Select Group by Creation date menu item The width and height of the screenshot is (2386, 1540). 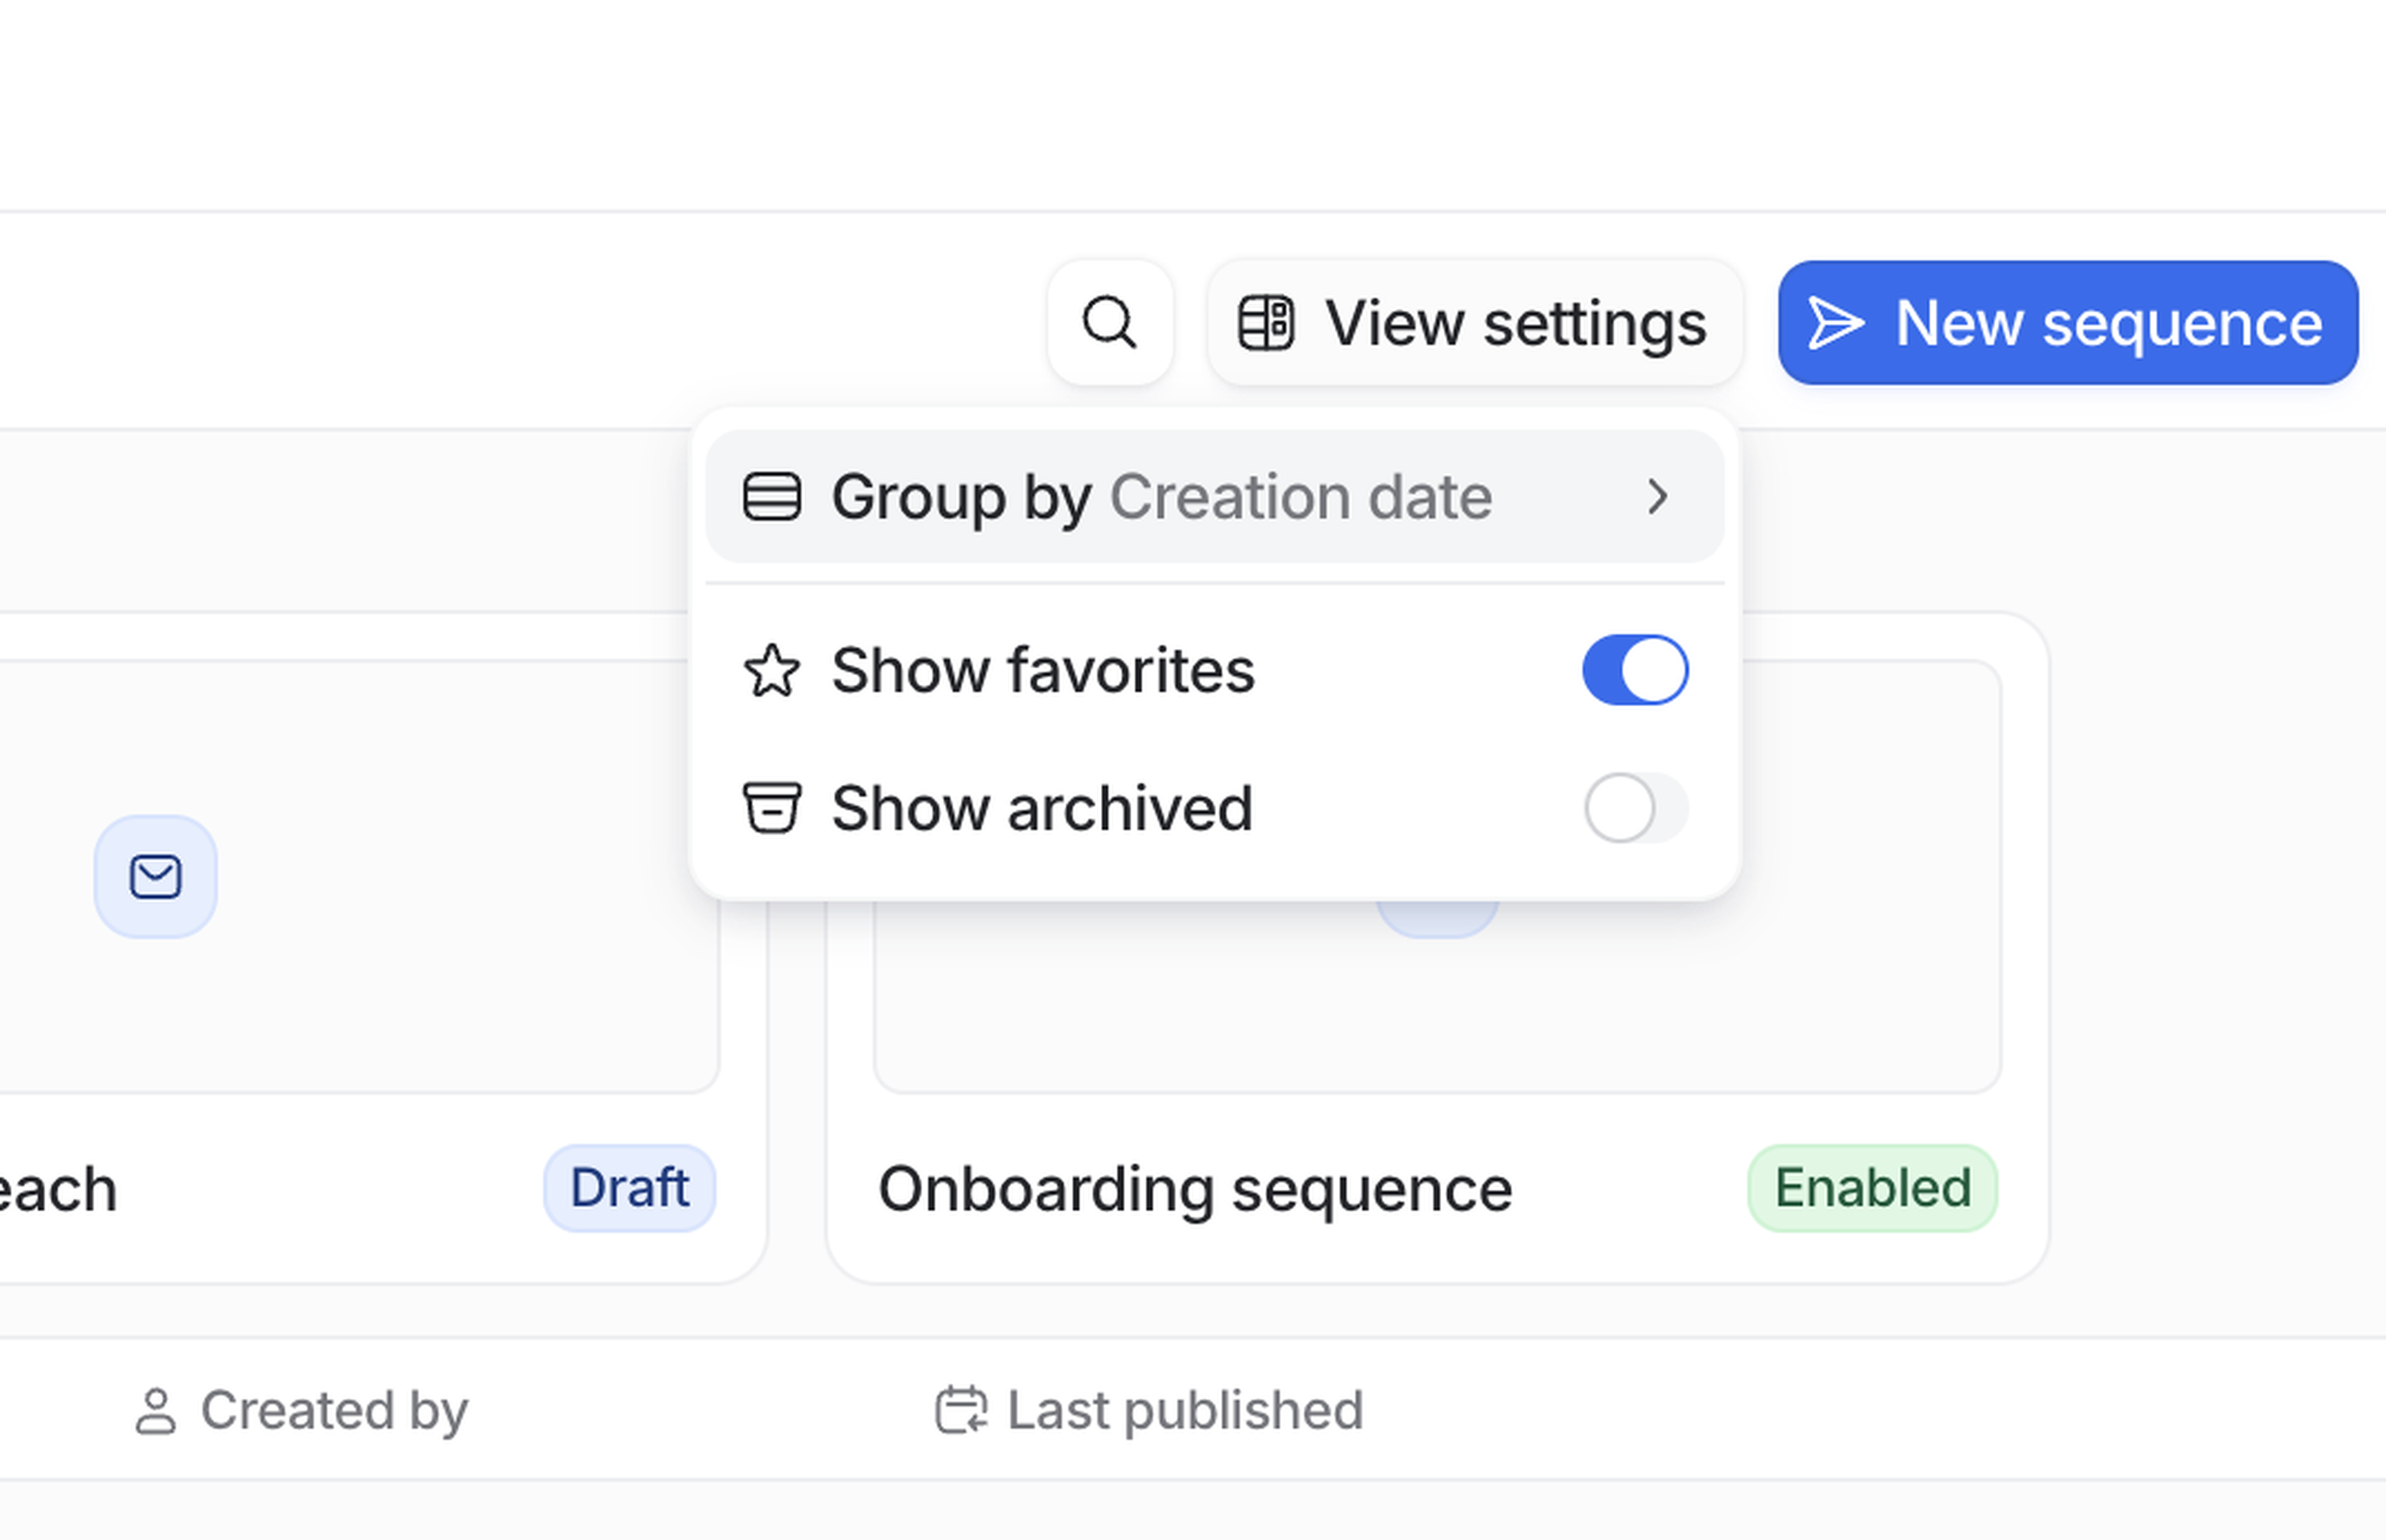point(1160,497)
